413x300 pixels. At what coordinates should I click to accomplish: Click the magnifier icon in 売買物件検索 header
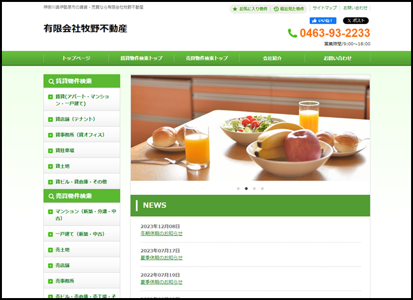pyautogui.click(x=51, y=196)
